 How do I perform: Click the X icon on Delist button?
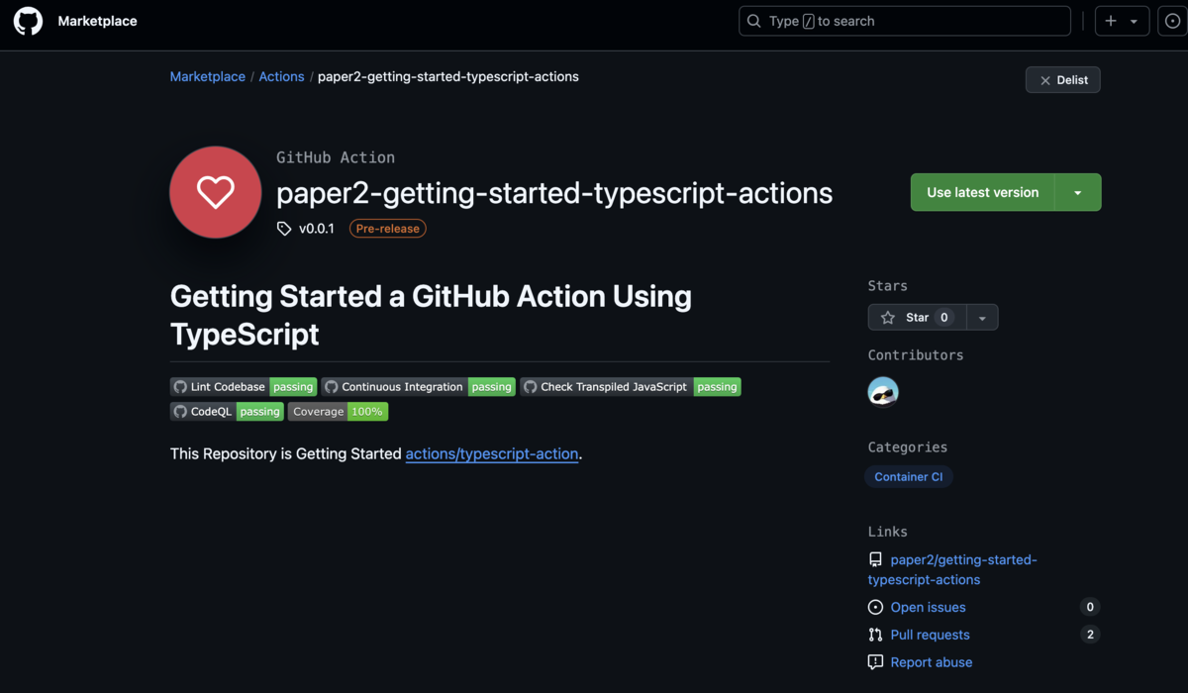1045,80
